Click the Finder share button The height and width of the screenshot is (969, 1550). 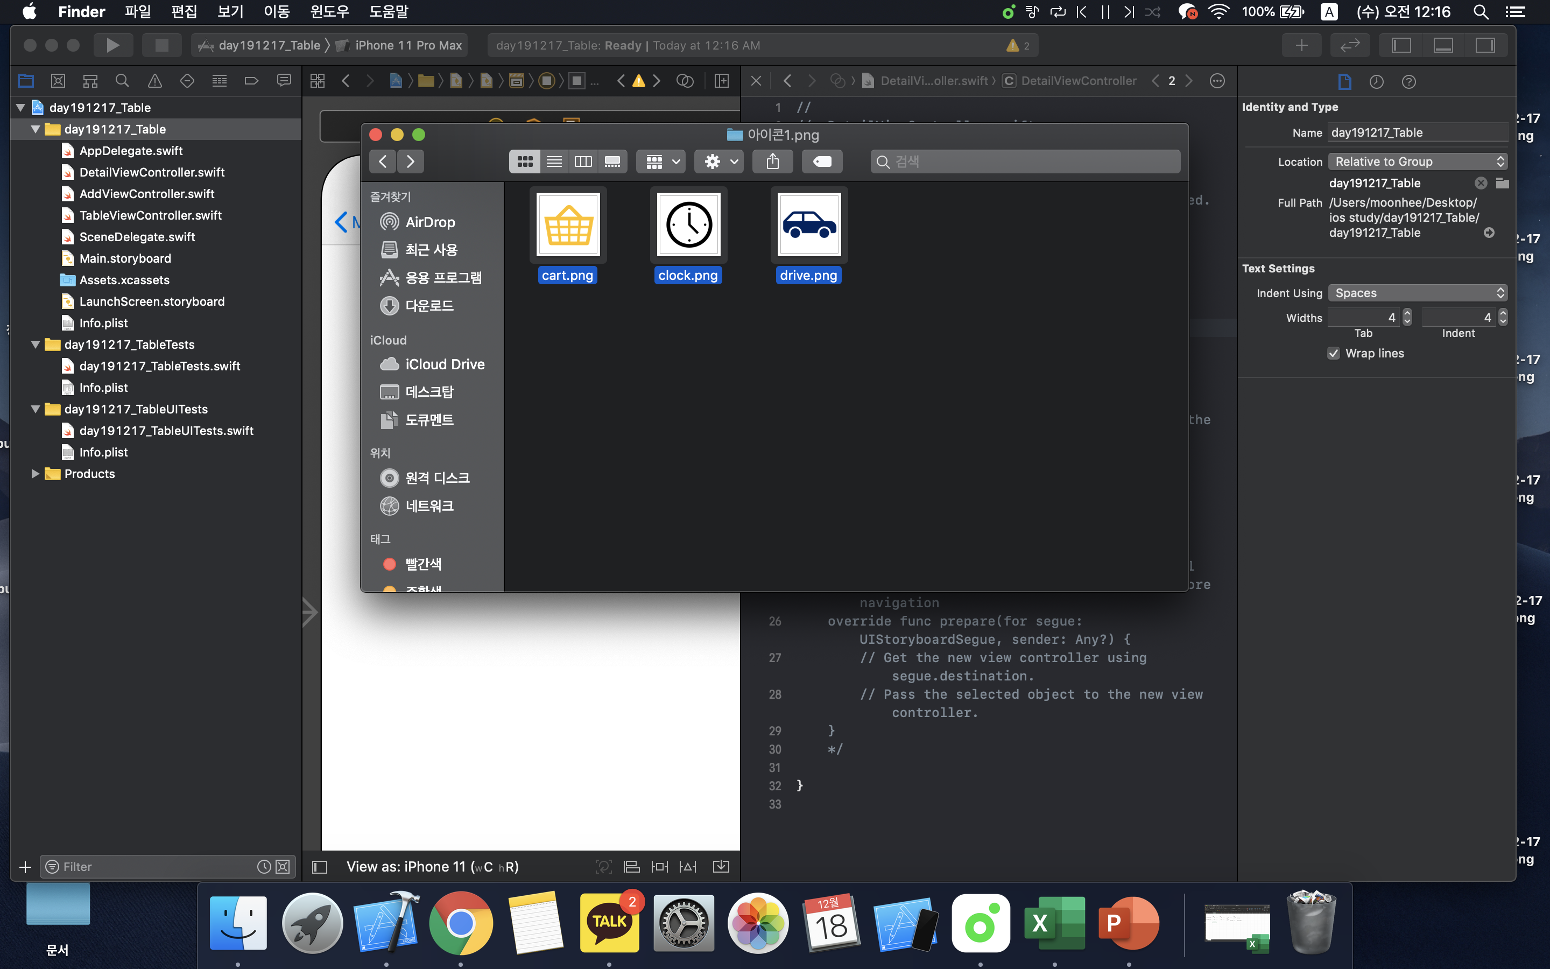tap(772, 161)
